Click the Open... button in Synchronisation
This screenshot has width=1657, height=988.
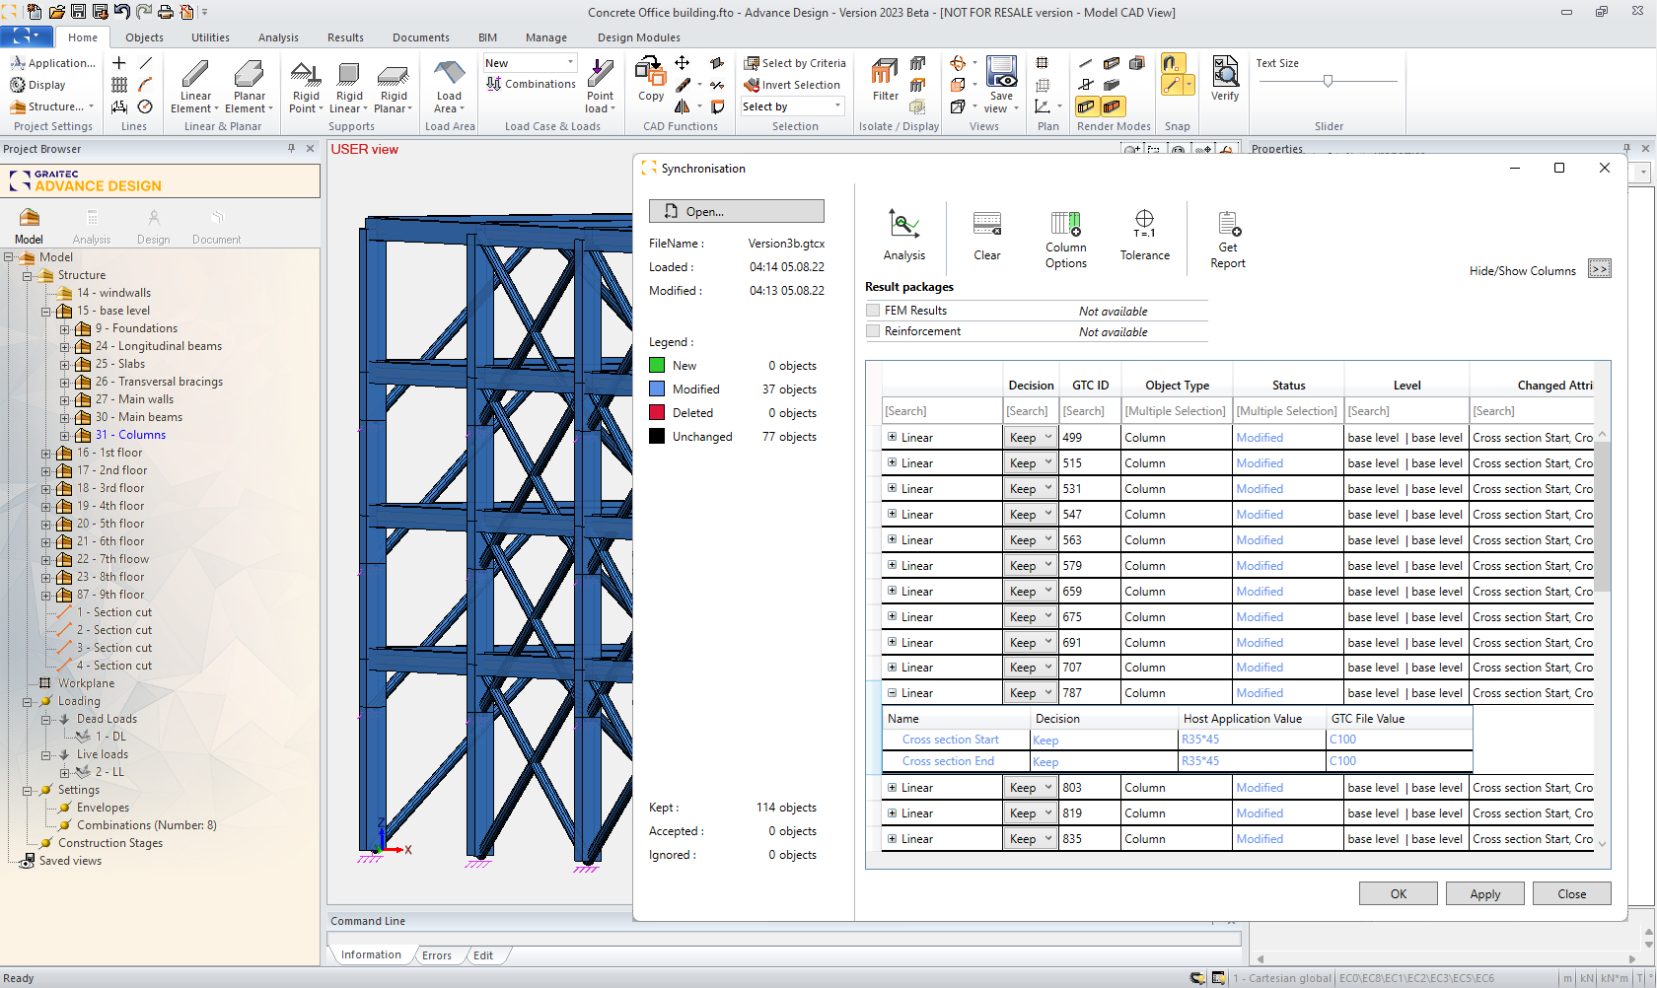736,211
